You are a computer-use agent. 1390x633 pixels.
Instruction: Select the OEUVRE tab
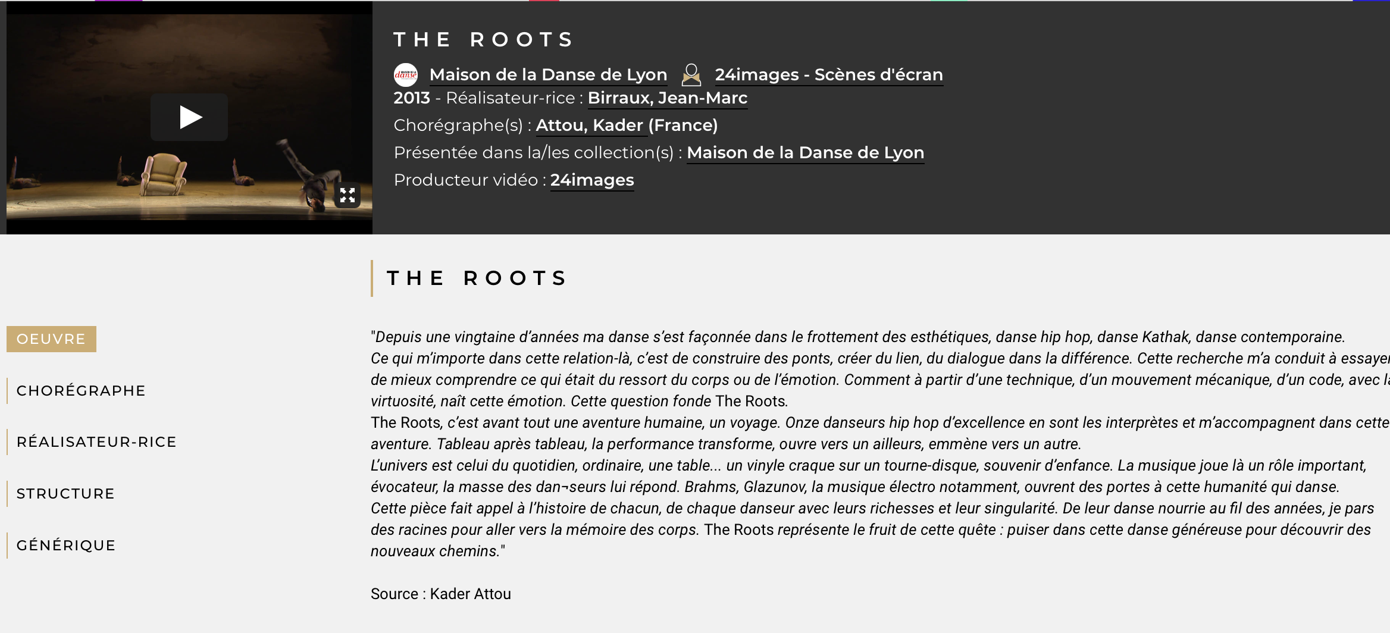(51, 339)
